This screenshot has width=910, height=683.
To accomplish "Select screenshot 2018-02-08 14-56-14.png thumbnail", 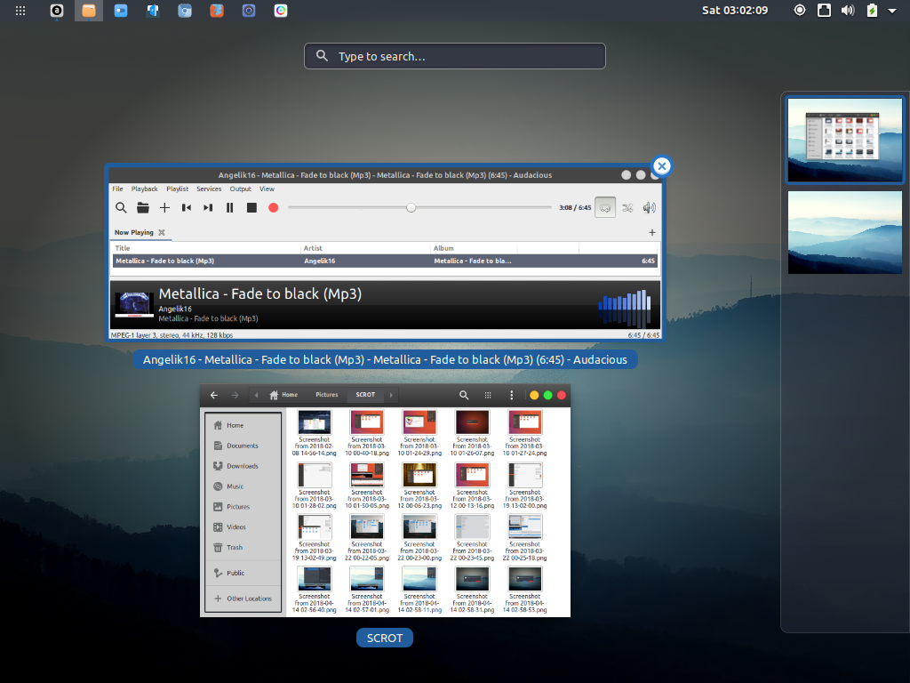I will tap(315, 422).
